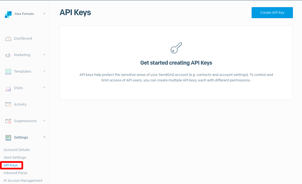Select the Suppressions blocked-envelope icon
The width and height of the screenshot is (302, 184).
pyautogui.click(x=8, y=121)
